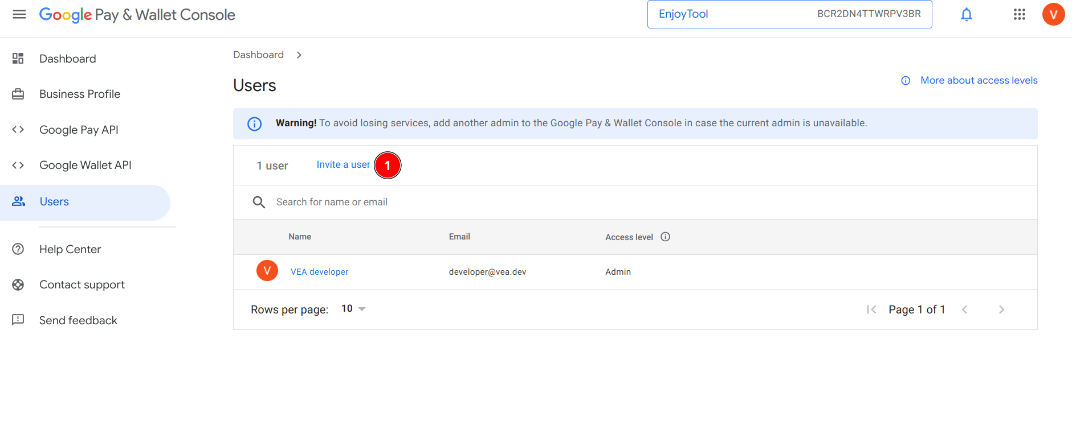
Task: Open More about access levels link
Action: pos(979,80)
